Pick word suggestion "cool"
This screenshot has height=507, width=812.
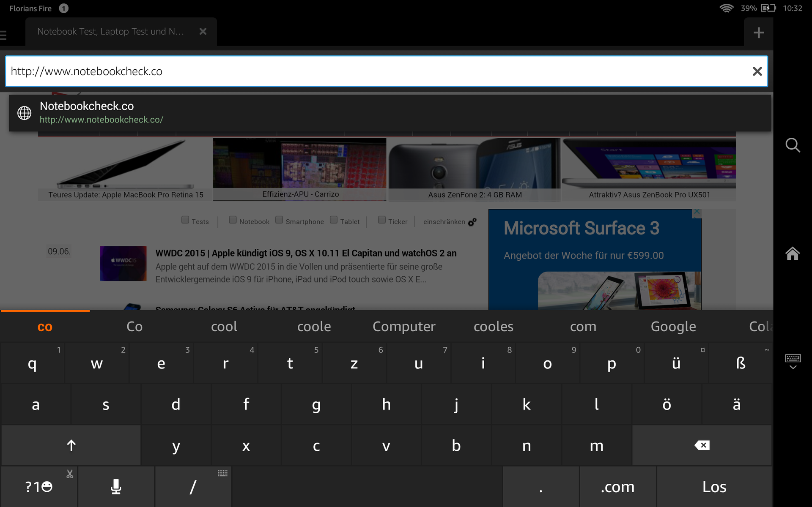[224, 327]
